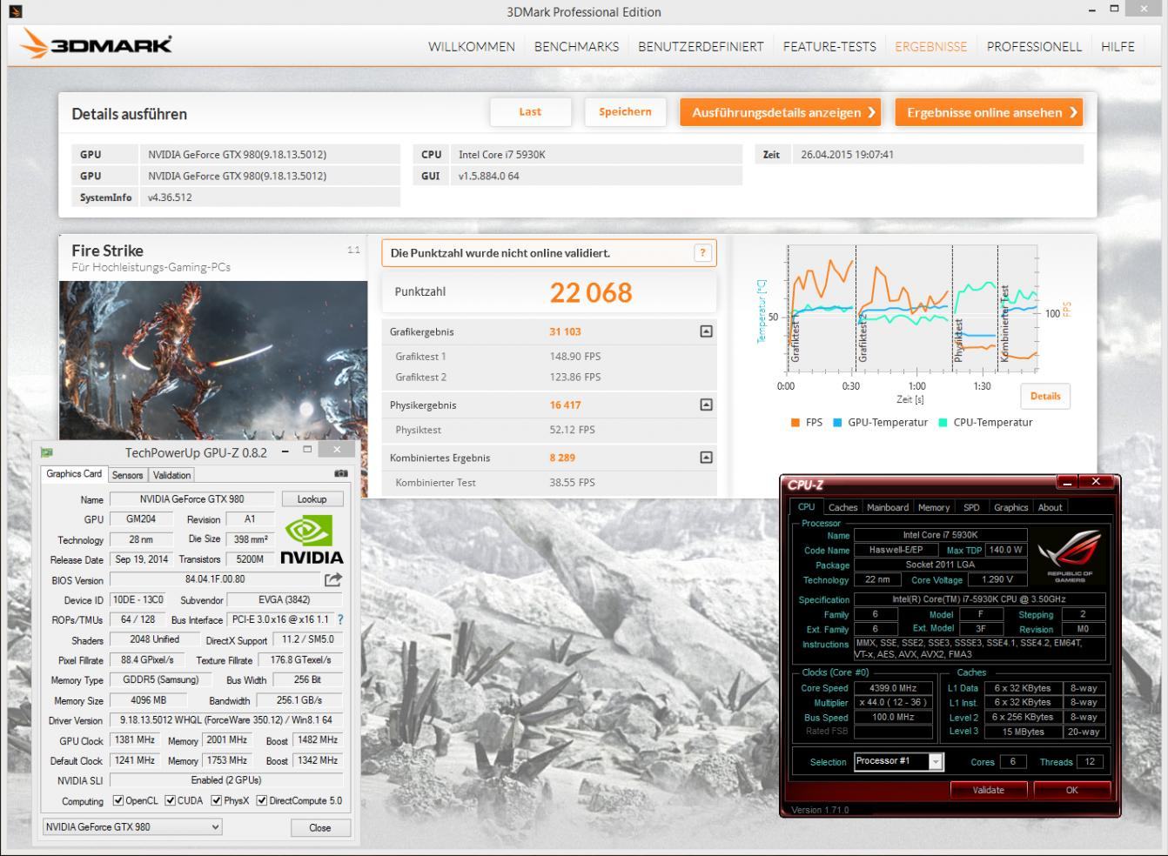This screenshot has width=1168, height=856.
Task: Toggle the OpenCL checkbox in GPU-Z
Action: 118,800
